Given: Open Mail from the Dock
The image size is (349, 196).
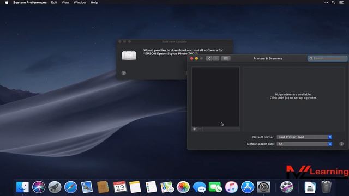Looking at the screenshot, I should pyautogui.click(x=87, y=187).
